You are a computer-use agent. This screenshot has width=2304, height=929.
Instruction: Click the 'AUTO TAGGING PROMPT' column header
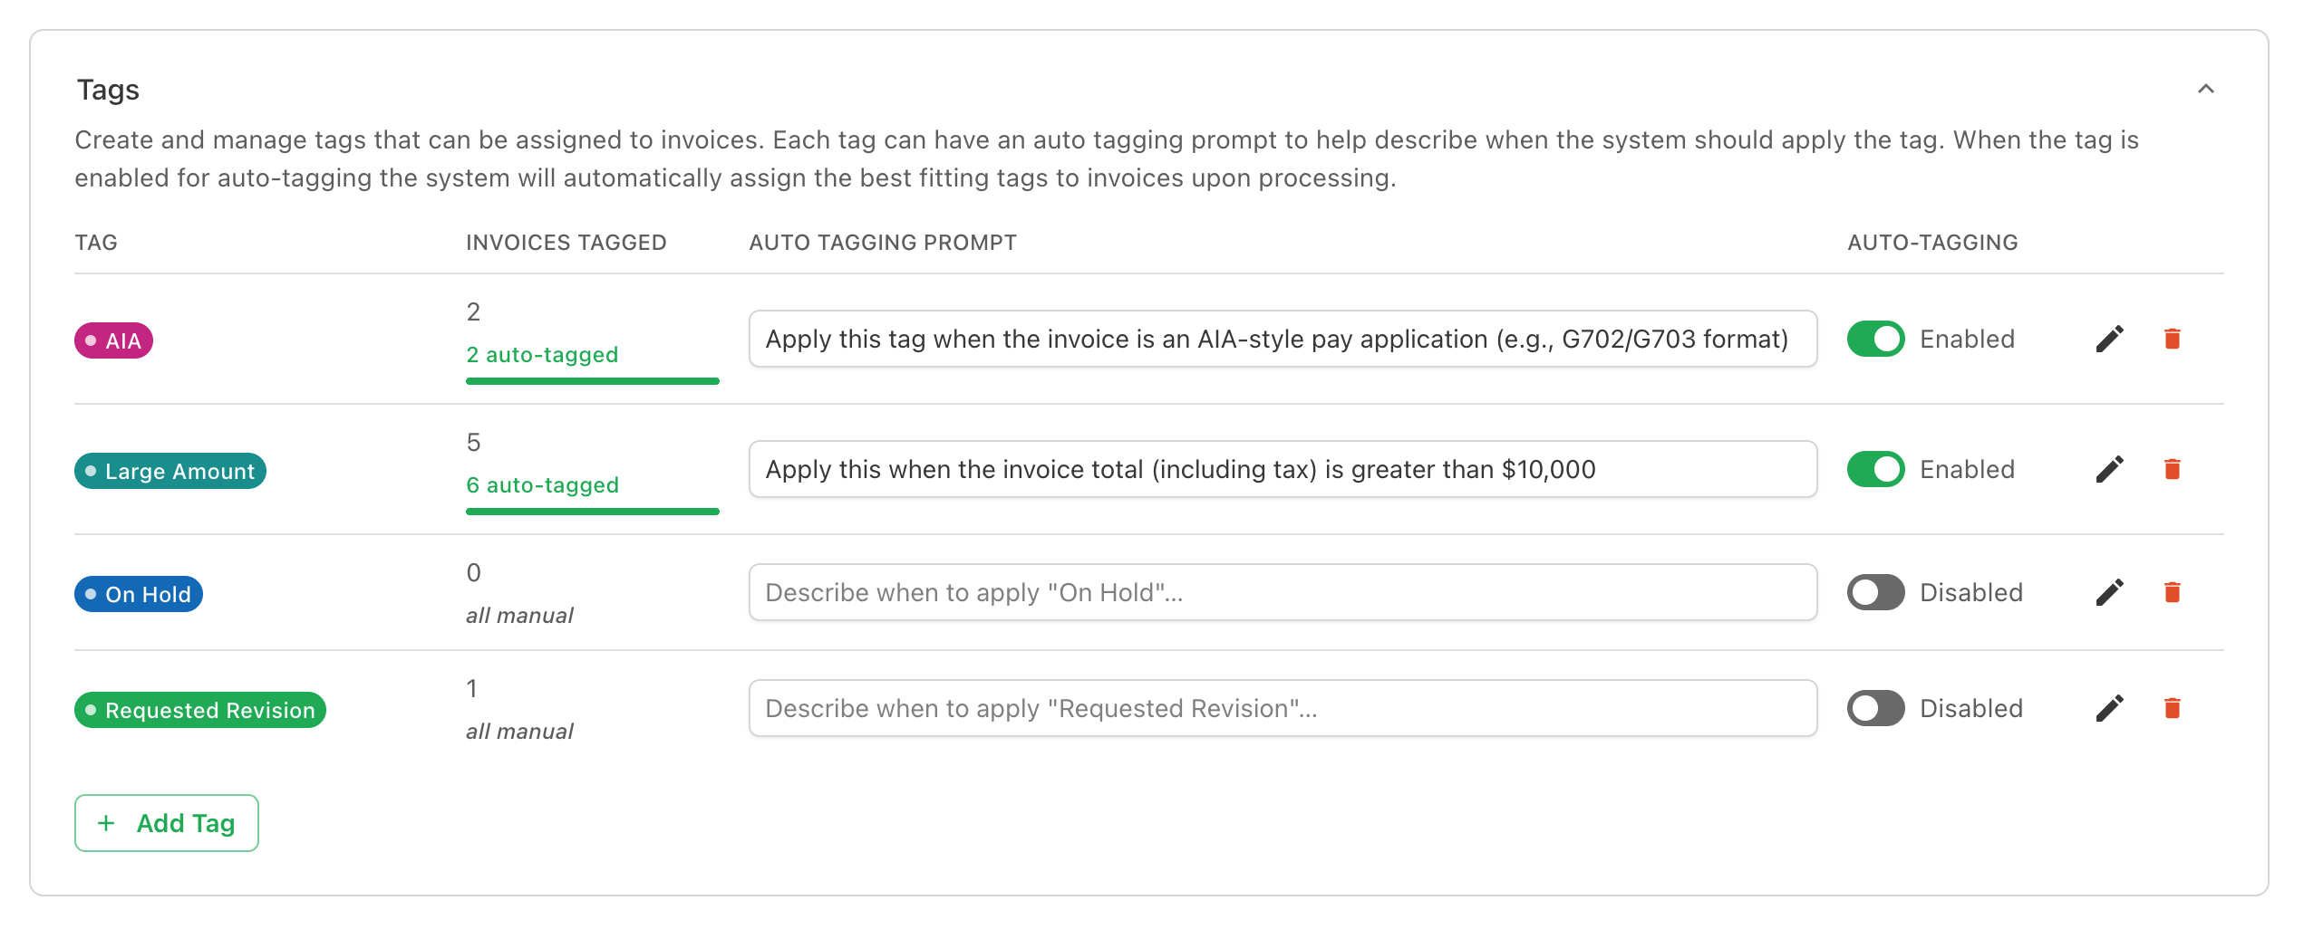tap(883, 243)
